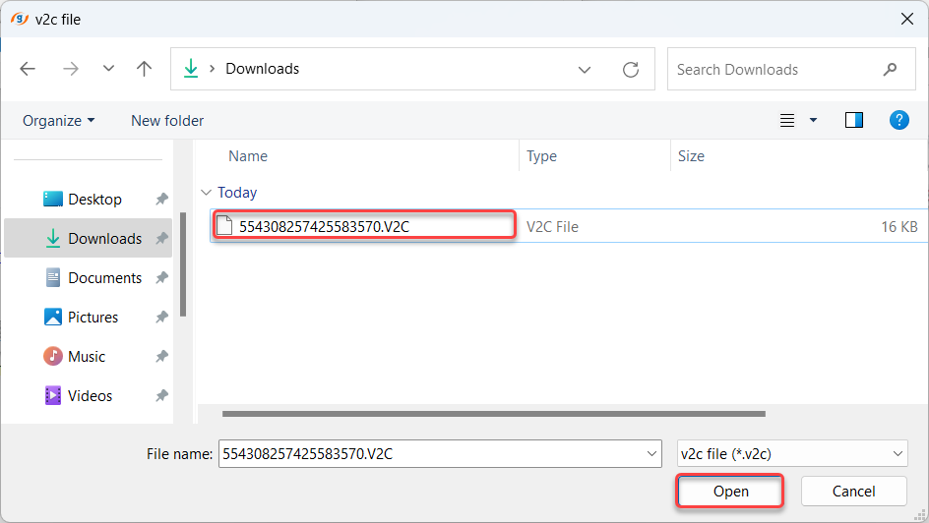929x523 pixels.
Task: Go up one folder level
Action: pyautogui.click(x=144, y=69)
